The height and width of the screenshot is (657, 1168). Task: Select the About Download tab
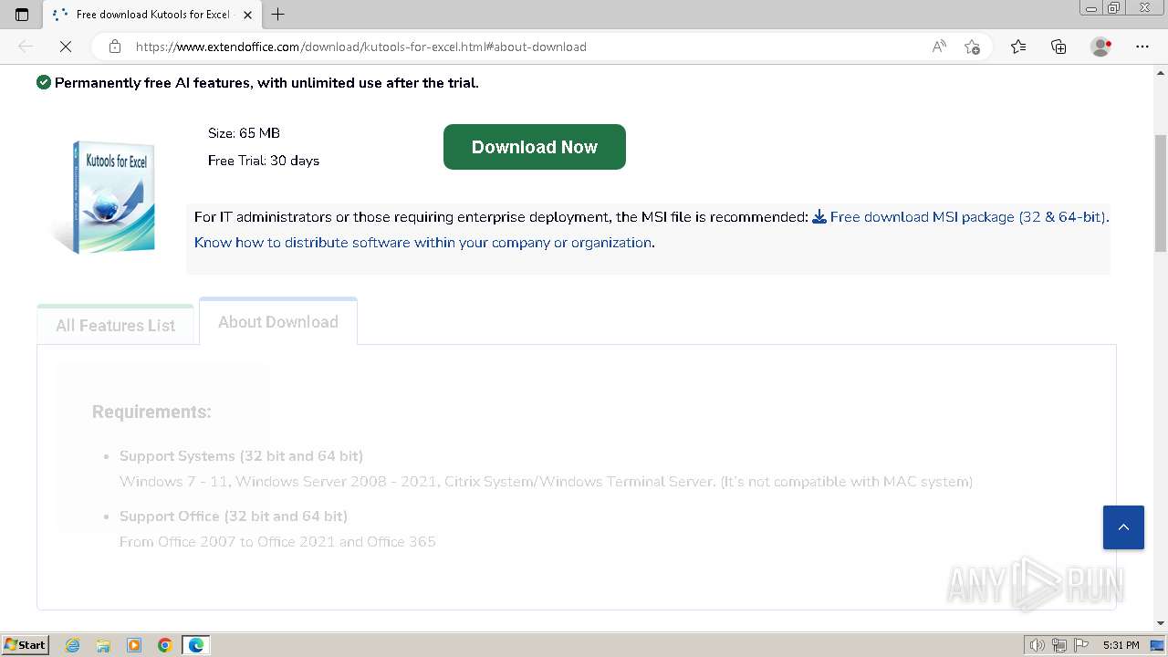pos(278,322)
